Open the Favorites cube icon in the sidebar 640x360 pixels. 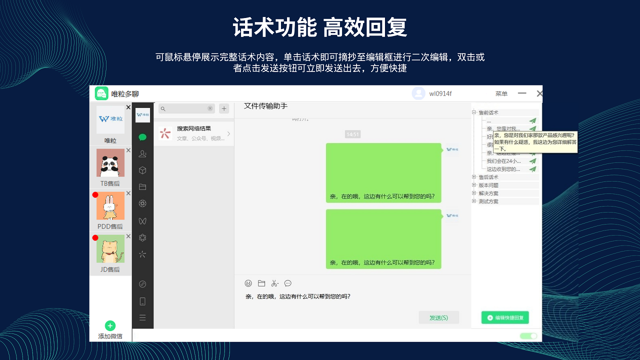pyautogui.click(x=142, y=170)
